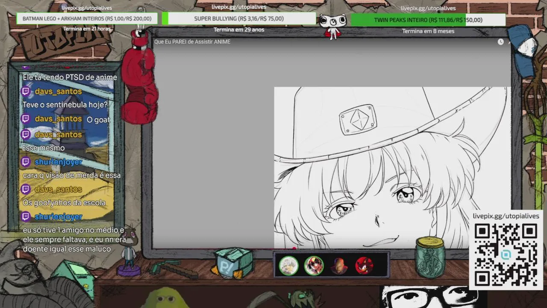Click username davs_santos above 'Teve o sentinebula hoje?'
The width and height of the screenshot is (547, 308).
(x=58, y=92)
